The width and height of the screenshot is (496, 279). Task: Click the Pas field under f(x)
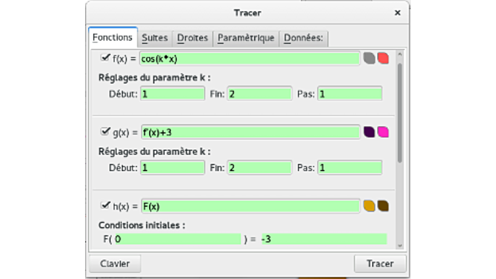349,94
